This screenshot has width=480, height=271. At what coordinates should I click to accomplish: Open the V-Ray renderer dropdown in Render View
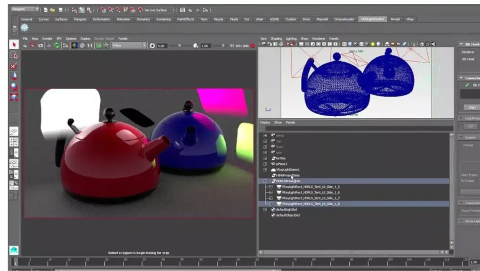tap(129, 45)
